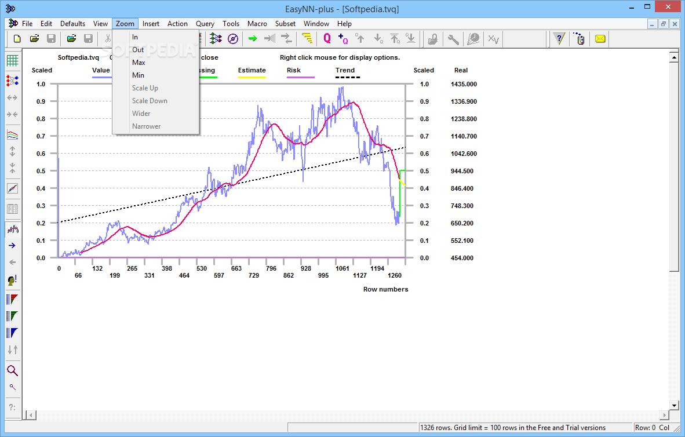
Task: Click the yellow striped funnel toolbar icon
Action: (x=307, y=39)
